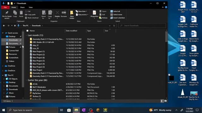This screenshot has height=113, width=202.
Task: Collapse Quick access in navigation pane
Action: click(x=3, y=33)
